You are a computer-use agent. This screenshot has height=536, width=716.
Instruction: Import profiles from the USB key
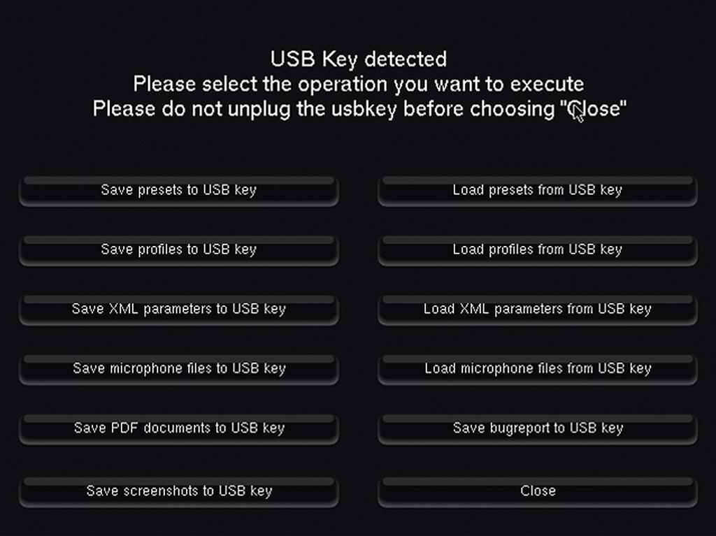coord(537,249)
